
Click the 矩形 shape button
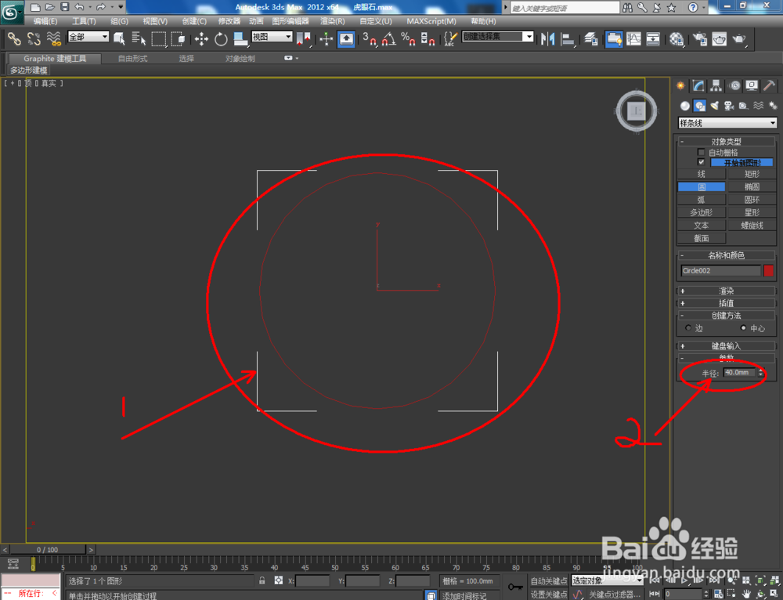pos(752,174)
